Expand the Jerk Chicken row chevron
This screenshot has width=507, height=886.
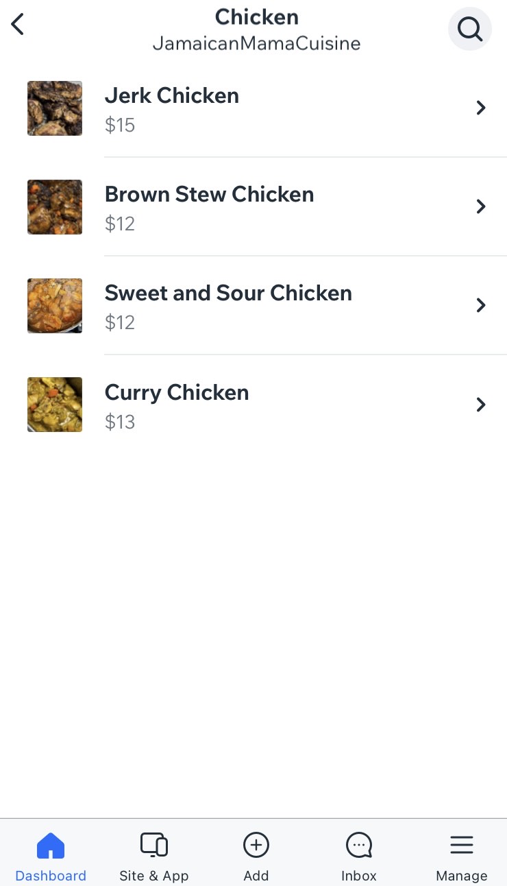(481, 108)
